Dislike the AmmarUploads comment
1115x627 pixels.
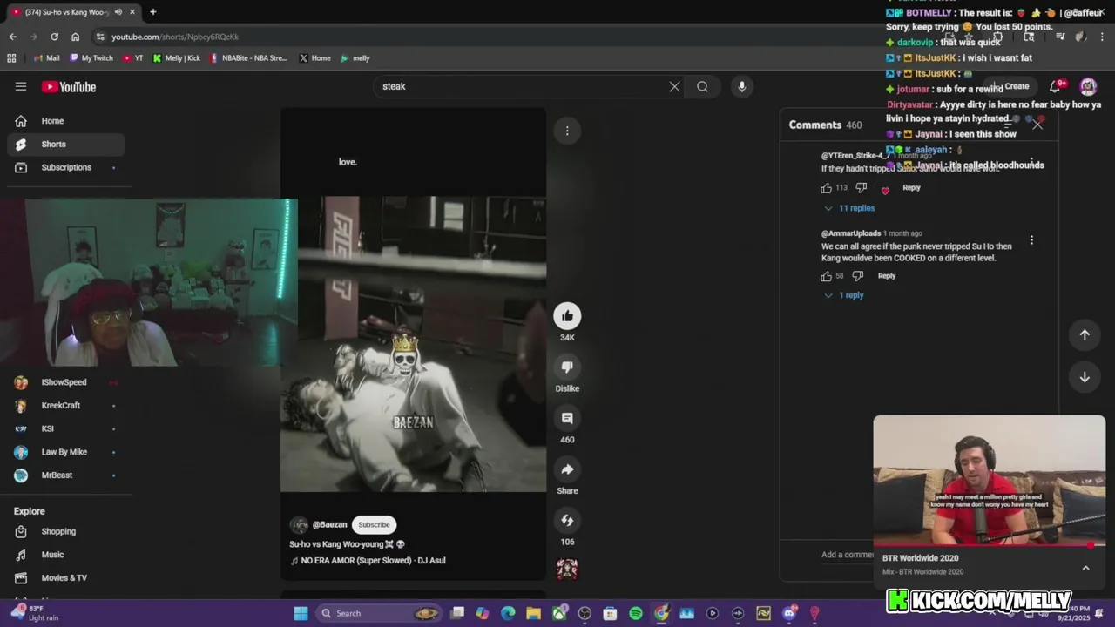pos(857,276)
